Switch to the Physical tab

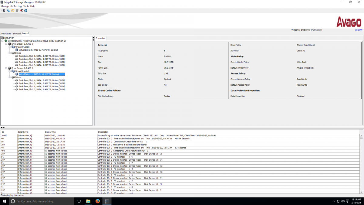click(x=17, y=33)
